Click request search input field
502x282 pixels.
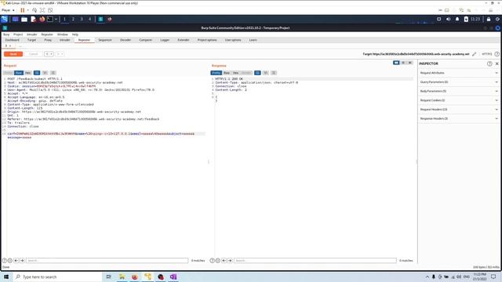(107, 261)
